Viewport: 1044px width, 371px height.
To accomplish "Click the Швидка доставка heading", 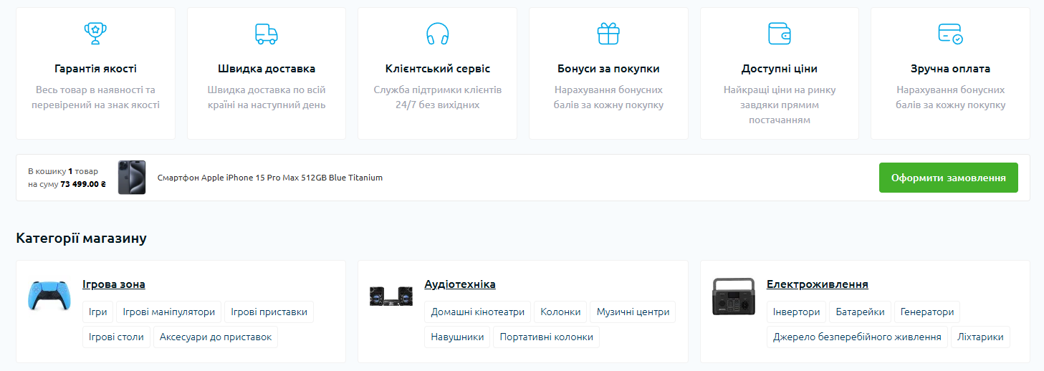I will (x=267, y=69).
